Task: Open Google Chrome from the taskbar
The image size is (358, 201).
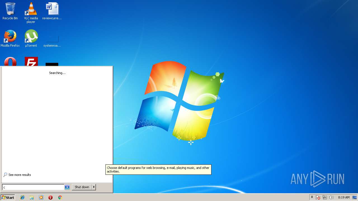Action: (x=60, y=197)
